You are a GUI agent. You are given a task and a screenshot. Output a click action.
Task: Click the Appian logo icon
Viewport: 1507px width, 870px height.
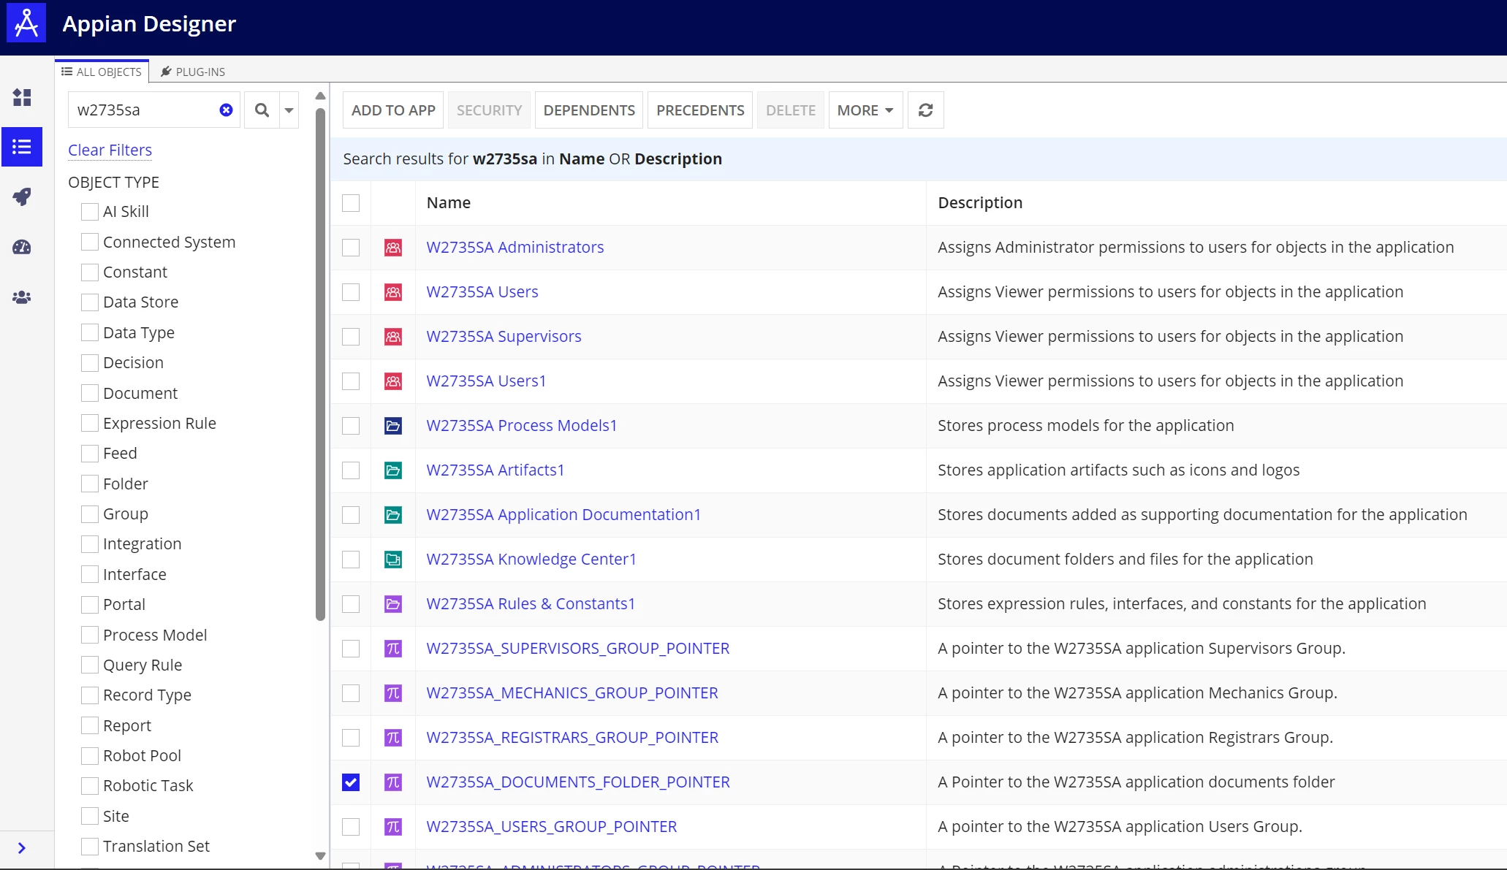26,23
